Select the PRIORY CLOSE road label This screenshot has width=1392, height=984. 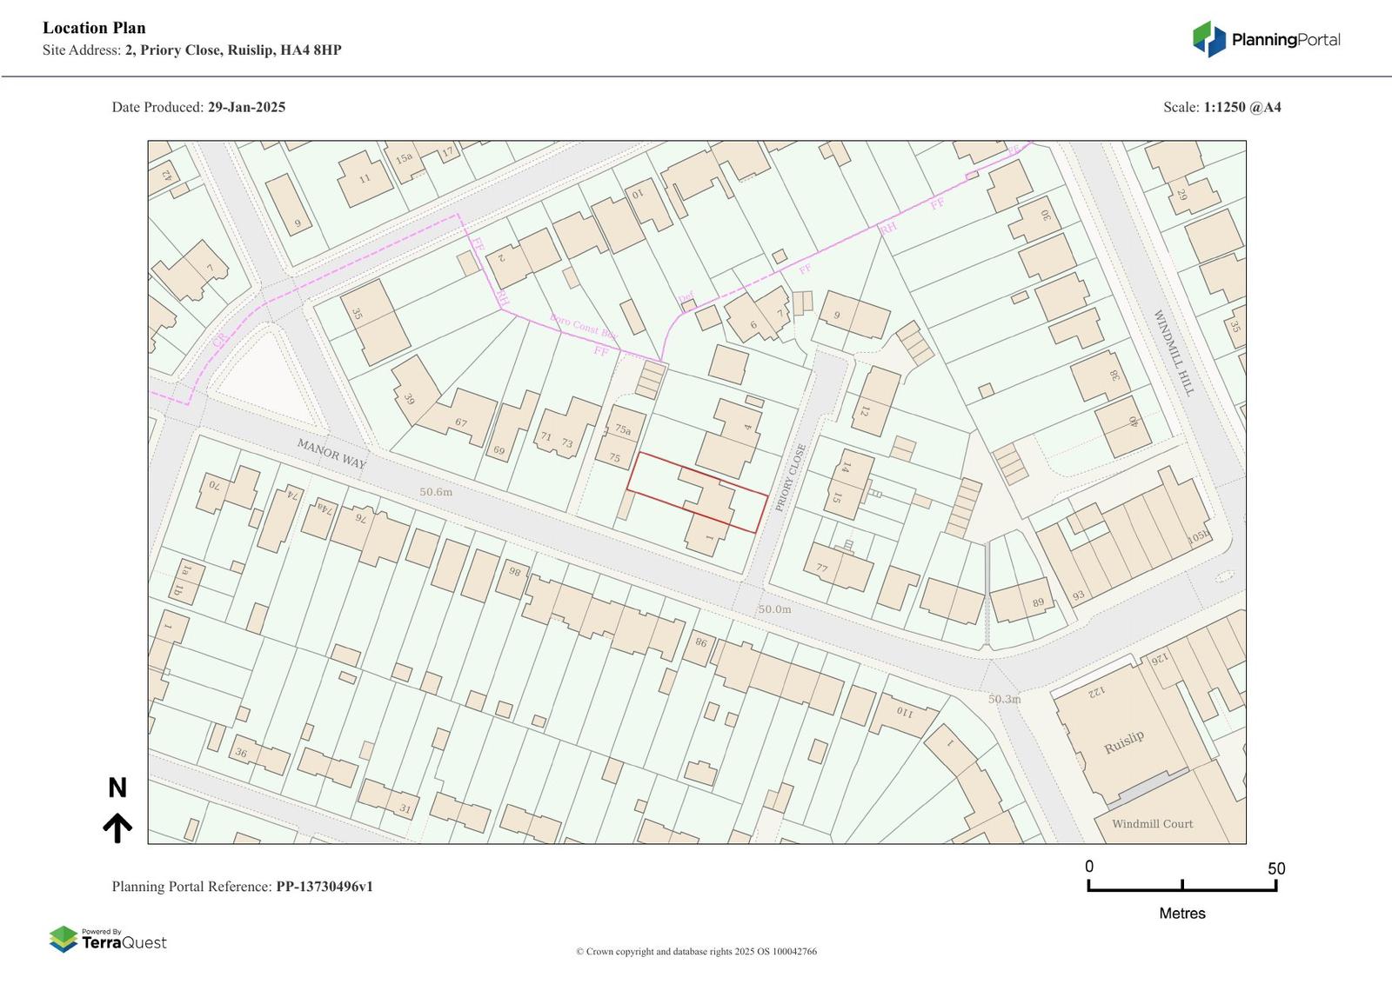coord(791,477)
